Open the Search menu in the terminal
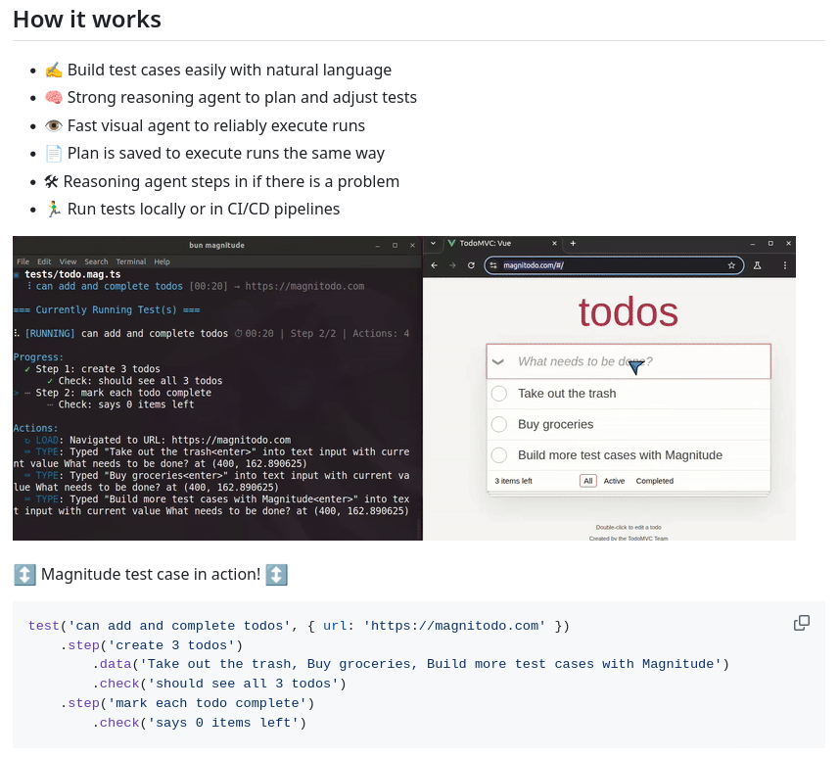Screen dimensions: 839x757 96,261
